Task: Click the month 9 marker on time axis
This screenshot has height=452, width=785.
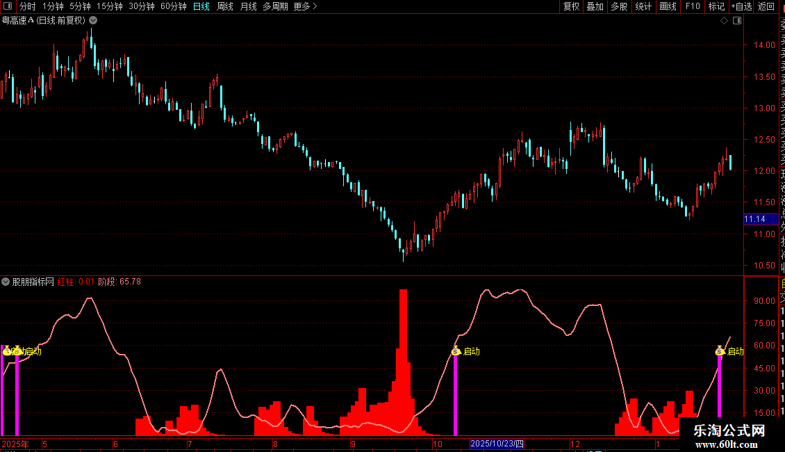Action: click(x=353, y=444)
